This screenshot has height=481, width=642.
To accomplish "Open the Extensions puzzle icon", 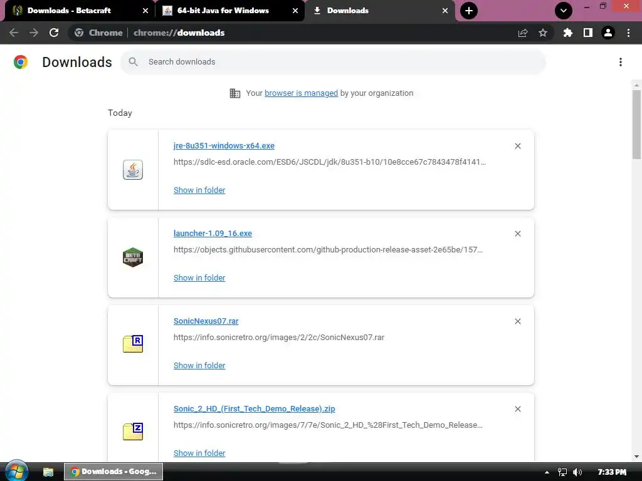I will click(x=567, y=33).
